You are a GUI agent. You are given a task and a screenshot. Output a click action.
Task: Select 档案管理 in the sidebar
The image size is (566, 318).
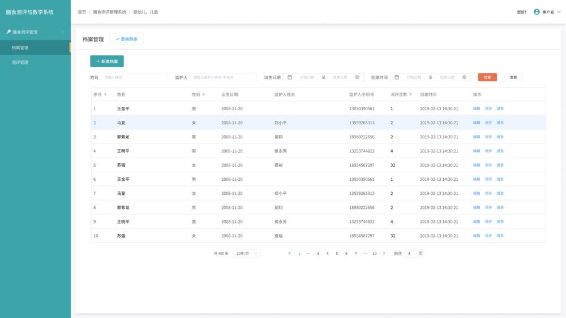click(35, 47)
